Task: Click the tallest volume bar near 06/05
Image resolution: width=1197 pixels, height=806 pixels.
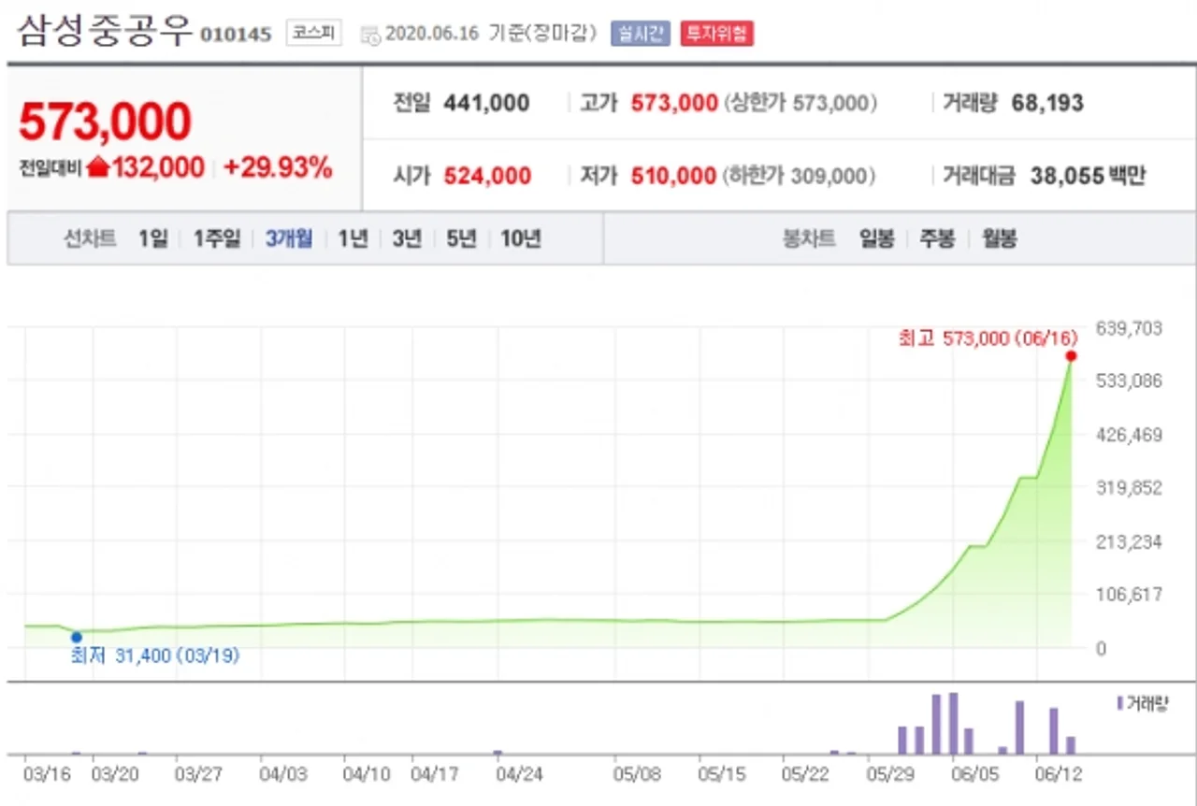Action: click(953, 724)
